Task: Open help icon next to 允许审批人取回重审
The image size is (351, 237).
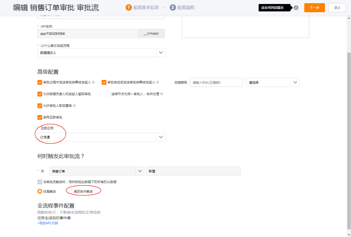Action: point(74,106)
